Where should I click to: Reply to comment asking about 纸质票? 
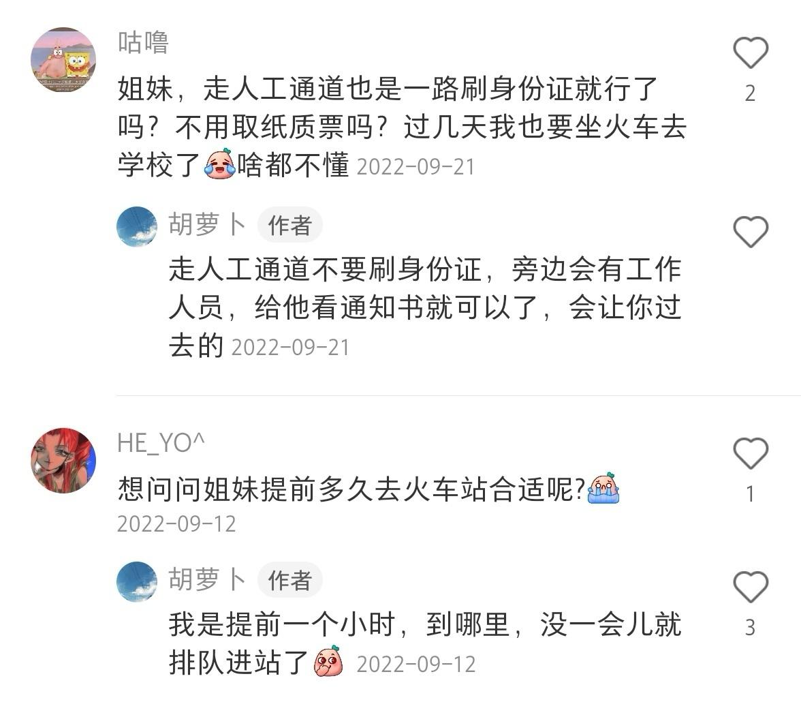[x=402, y=126]
